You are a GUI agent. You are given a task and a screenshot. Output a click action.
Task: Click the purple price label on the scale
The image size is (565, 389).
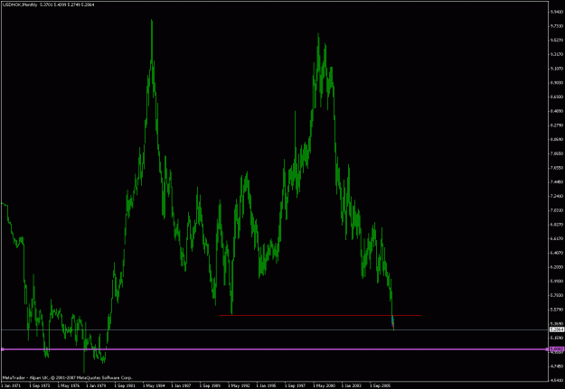pyautogui.click(x=556, y=349)
